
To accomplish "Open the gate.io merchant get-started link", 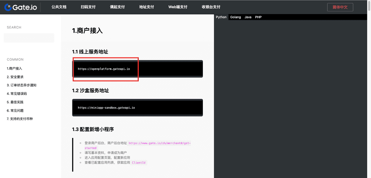I will click(x=159, y=143).
